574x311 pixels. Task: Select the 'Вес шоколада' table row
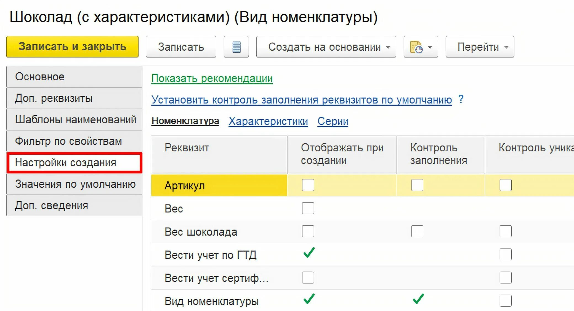click(201, 232)
